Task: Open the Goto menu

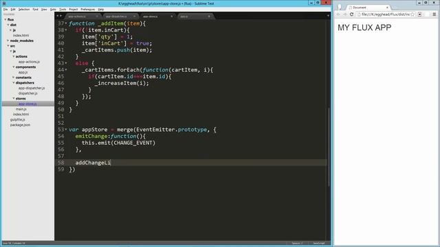Action: click(53, 9)
